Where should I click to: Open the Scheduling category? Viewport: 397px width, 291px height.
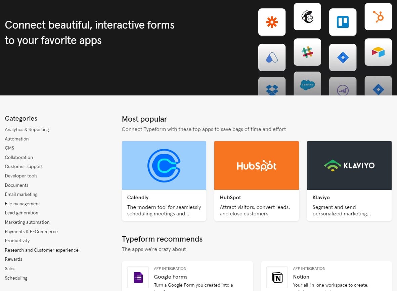(x=16, y=278)
